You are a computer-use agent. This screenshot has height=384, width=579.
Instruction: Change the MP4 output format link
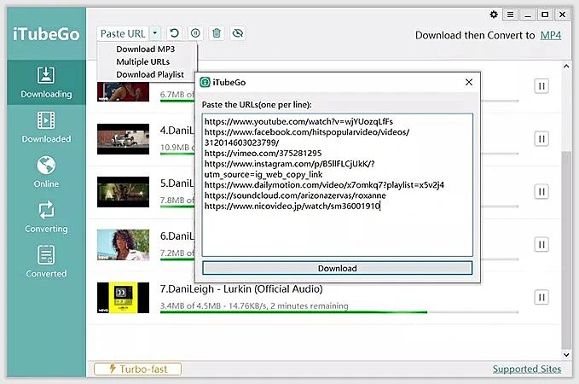551,36
